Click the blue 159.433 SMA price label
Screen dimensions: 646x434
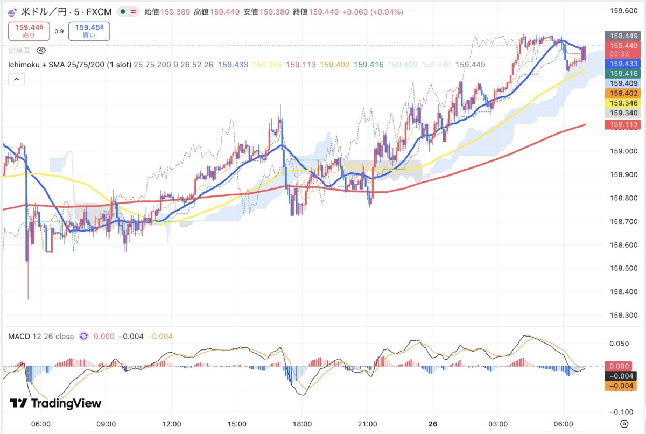(623, 64)
